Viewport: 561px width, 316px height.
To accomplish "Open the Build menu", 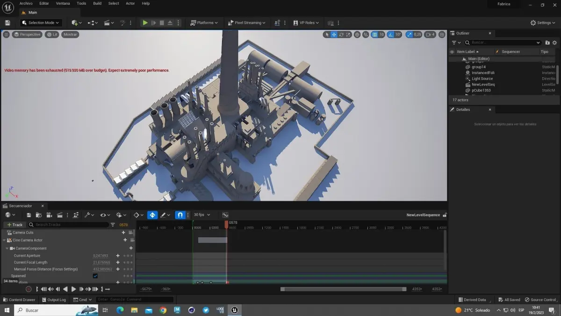I will click(x=97, y=3).
